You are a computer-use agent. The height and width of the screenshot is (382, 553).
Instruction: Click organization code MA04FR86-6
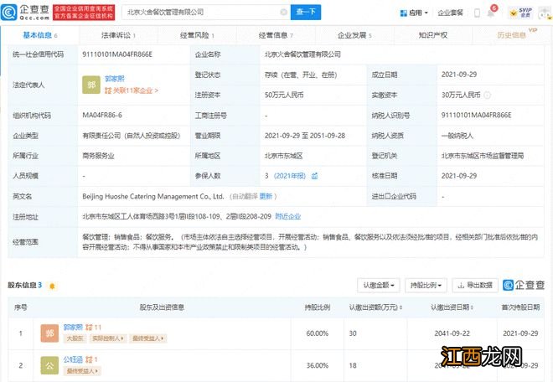pos(102,115)
